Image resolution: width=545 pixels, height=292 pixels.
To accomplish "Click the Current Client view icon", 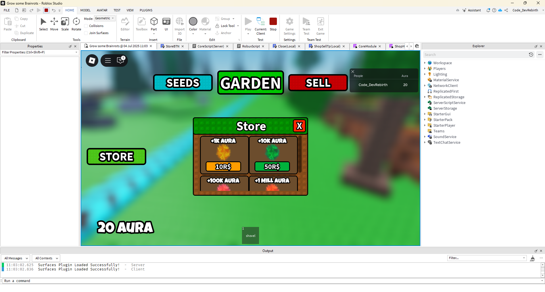I will 260,21.
